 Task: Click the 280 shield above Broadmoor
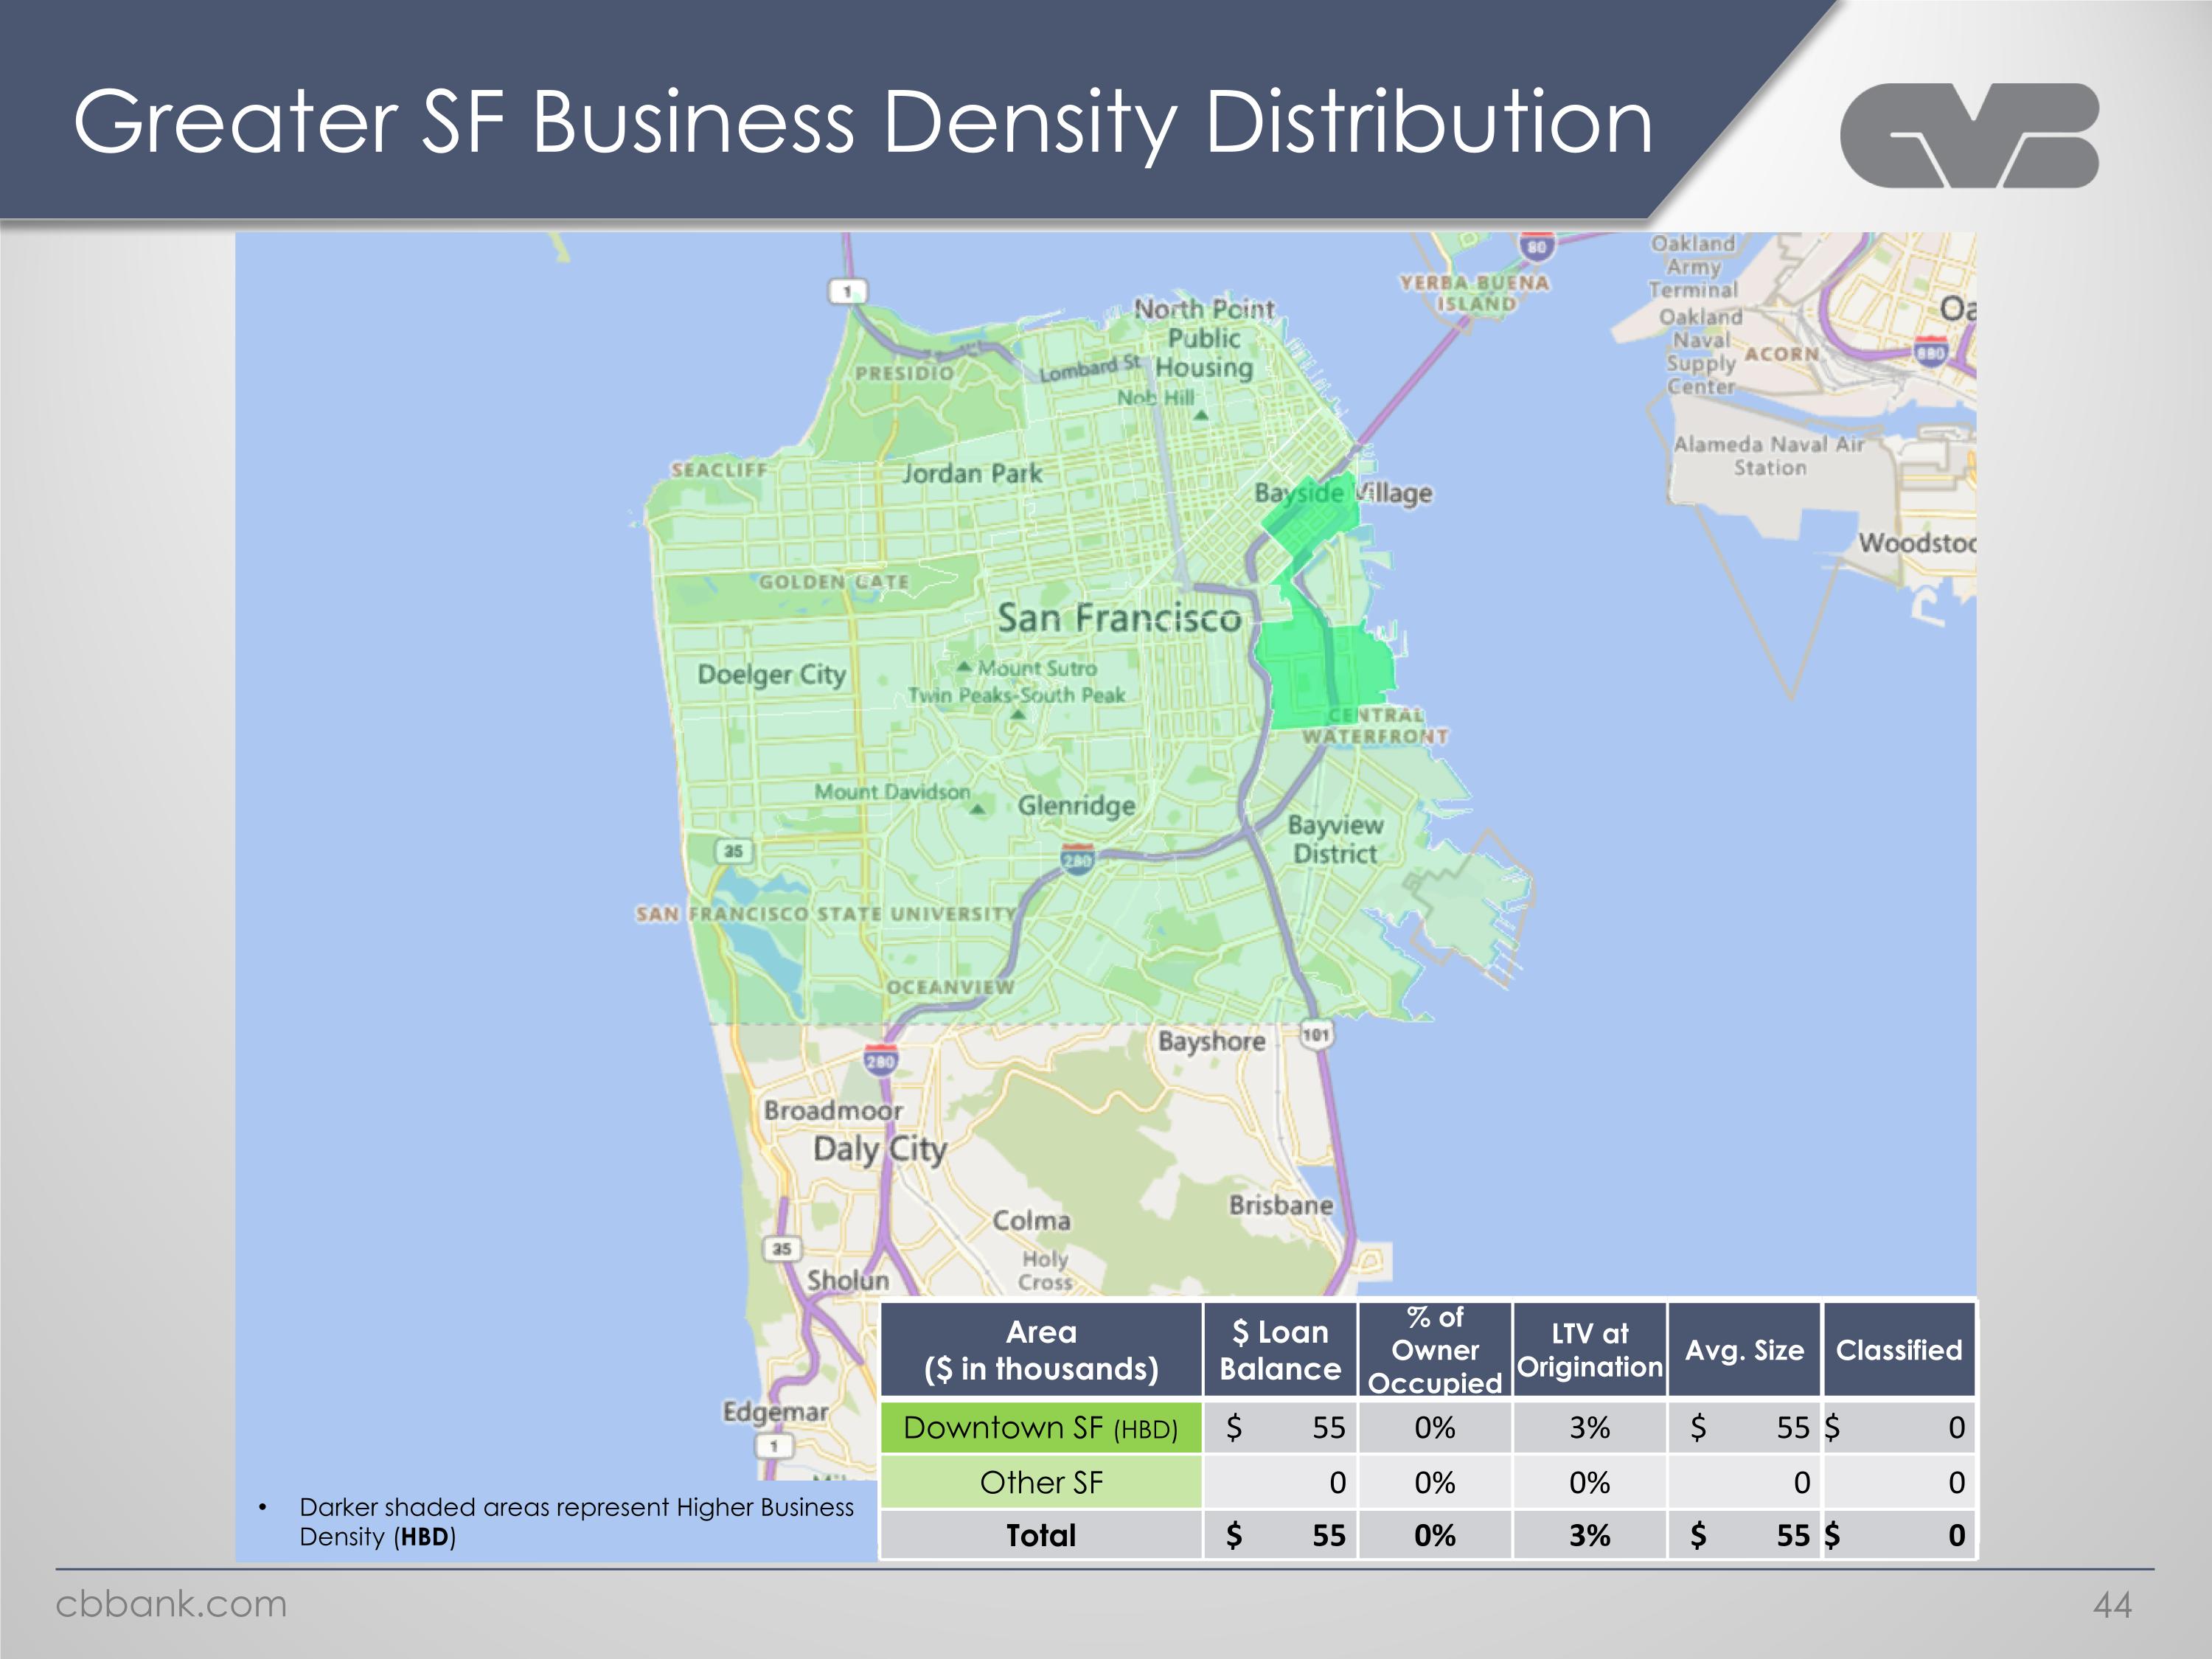[880, 1061]
